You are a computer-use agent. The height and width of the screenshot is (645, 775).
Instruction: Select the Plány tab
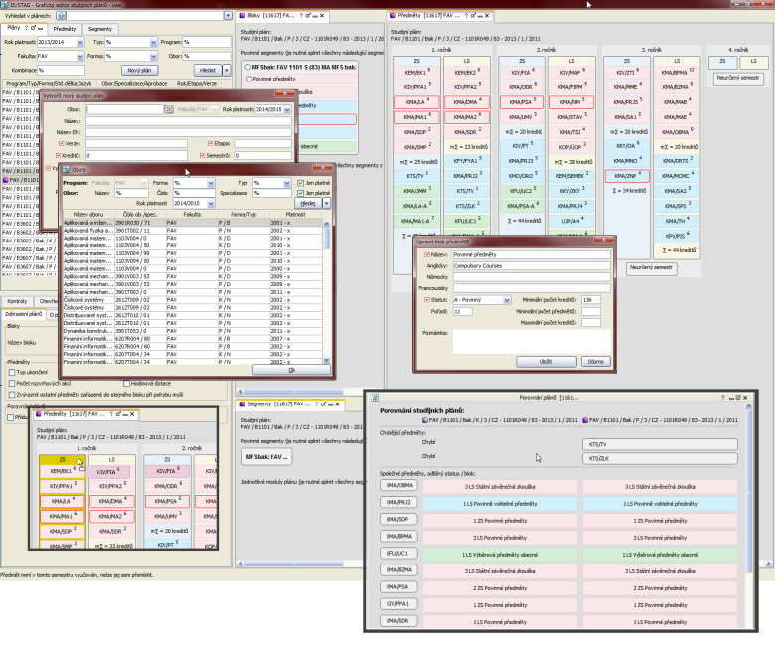point(14,28)
